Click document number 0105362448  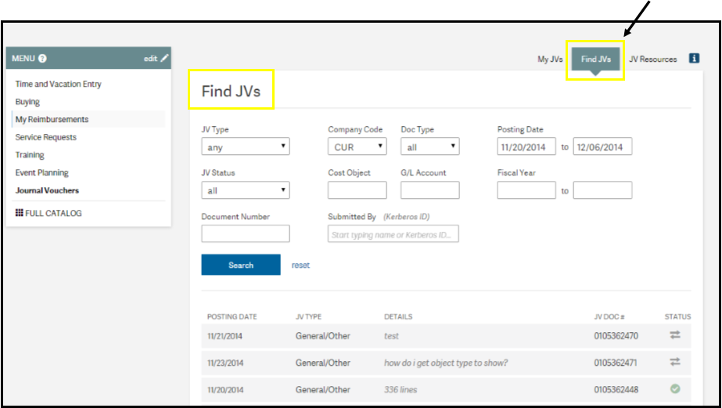point(616,389)
